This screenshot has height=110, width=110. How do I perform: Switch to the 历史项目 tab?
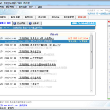coord(20,24)
